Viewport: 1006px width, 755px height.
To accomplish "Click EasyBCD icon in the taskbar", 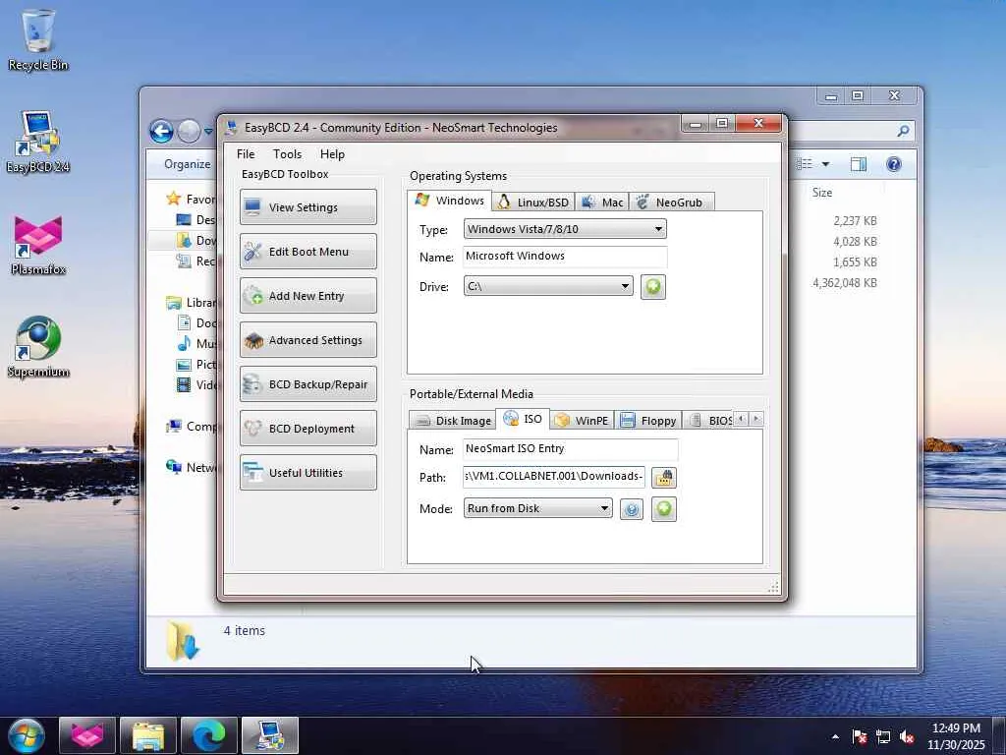I will 270,735.
